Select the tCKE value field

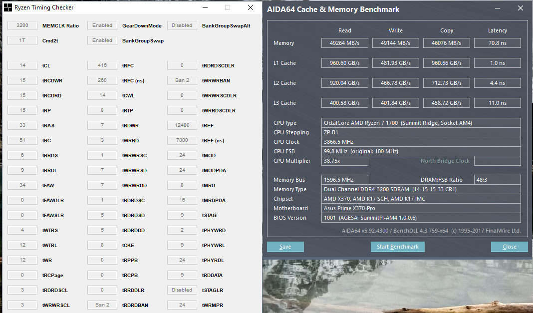(x=102, y=245)
